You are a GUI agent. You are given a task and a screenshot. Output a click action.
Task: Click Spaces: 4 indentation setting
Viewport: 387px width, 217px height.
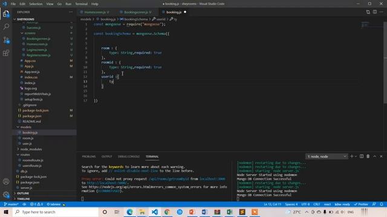pos(291,204)
